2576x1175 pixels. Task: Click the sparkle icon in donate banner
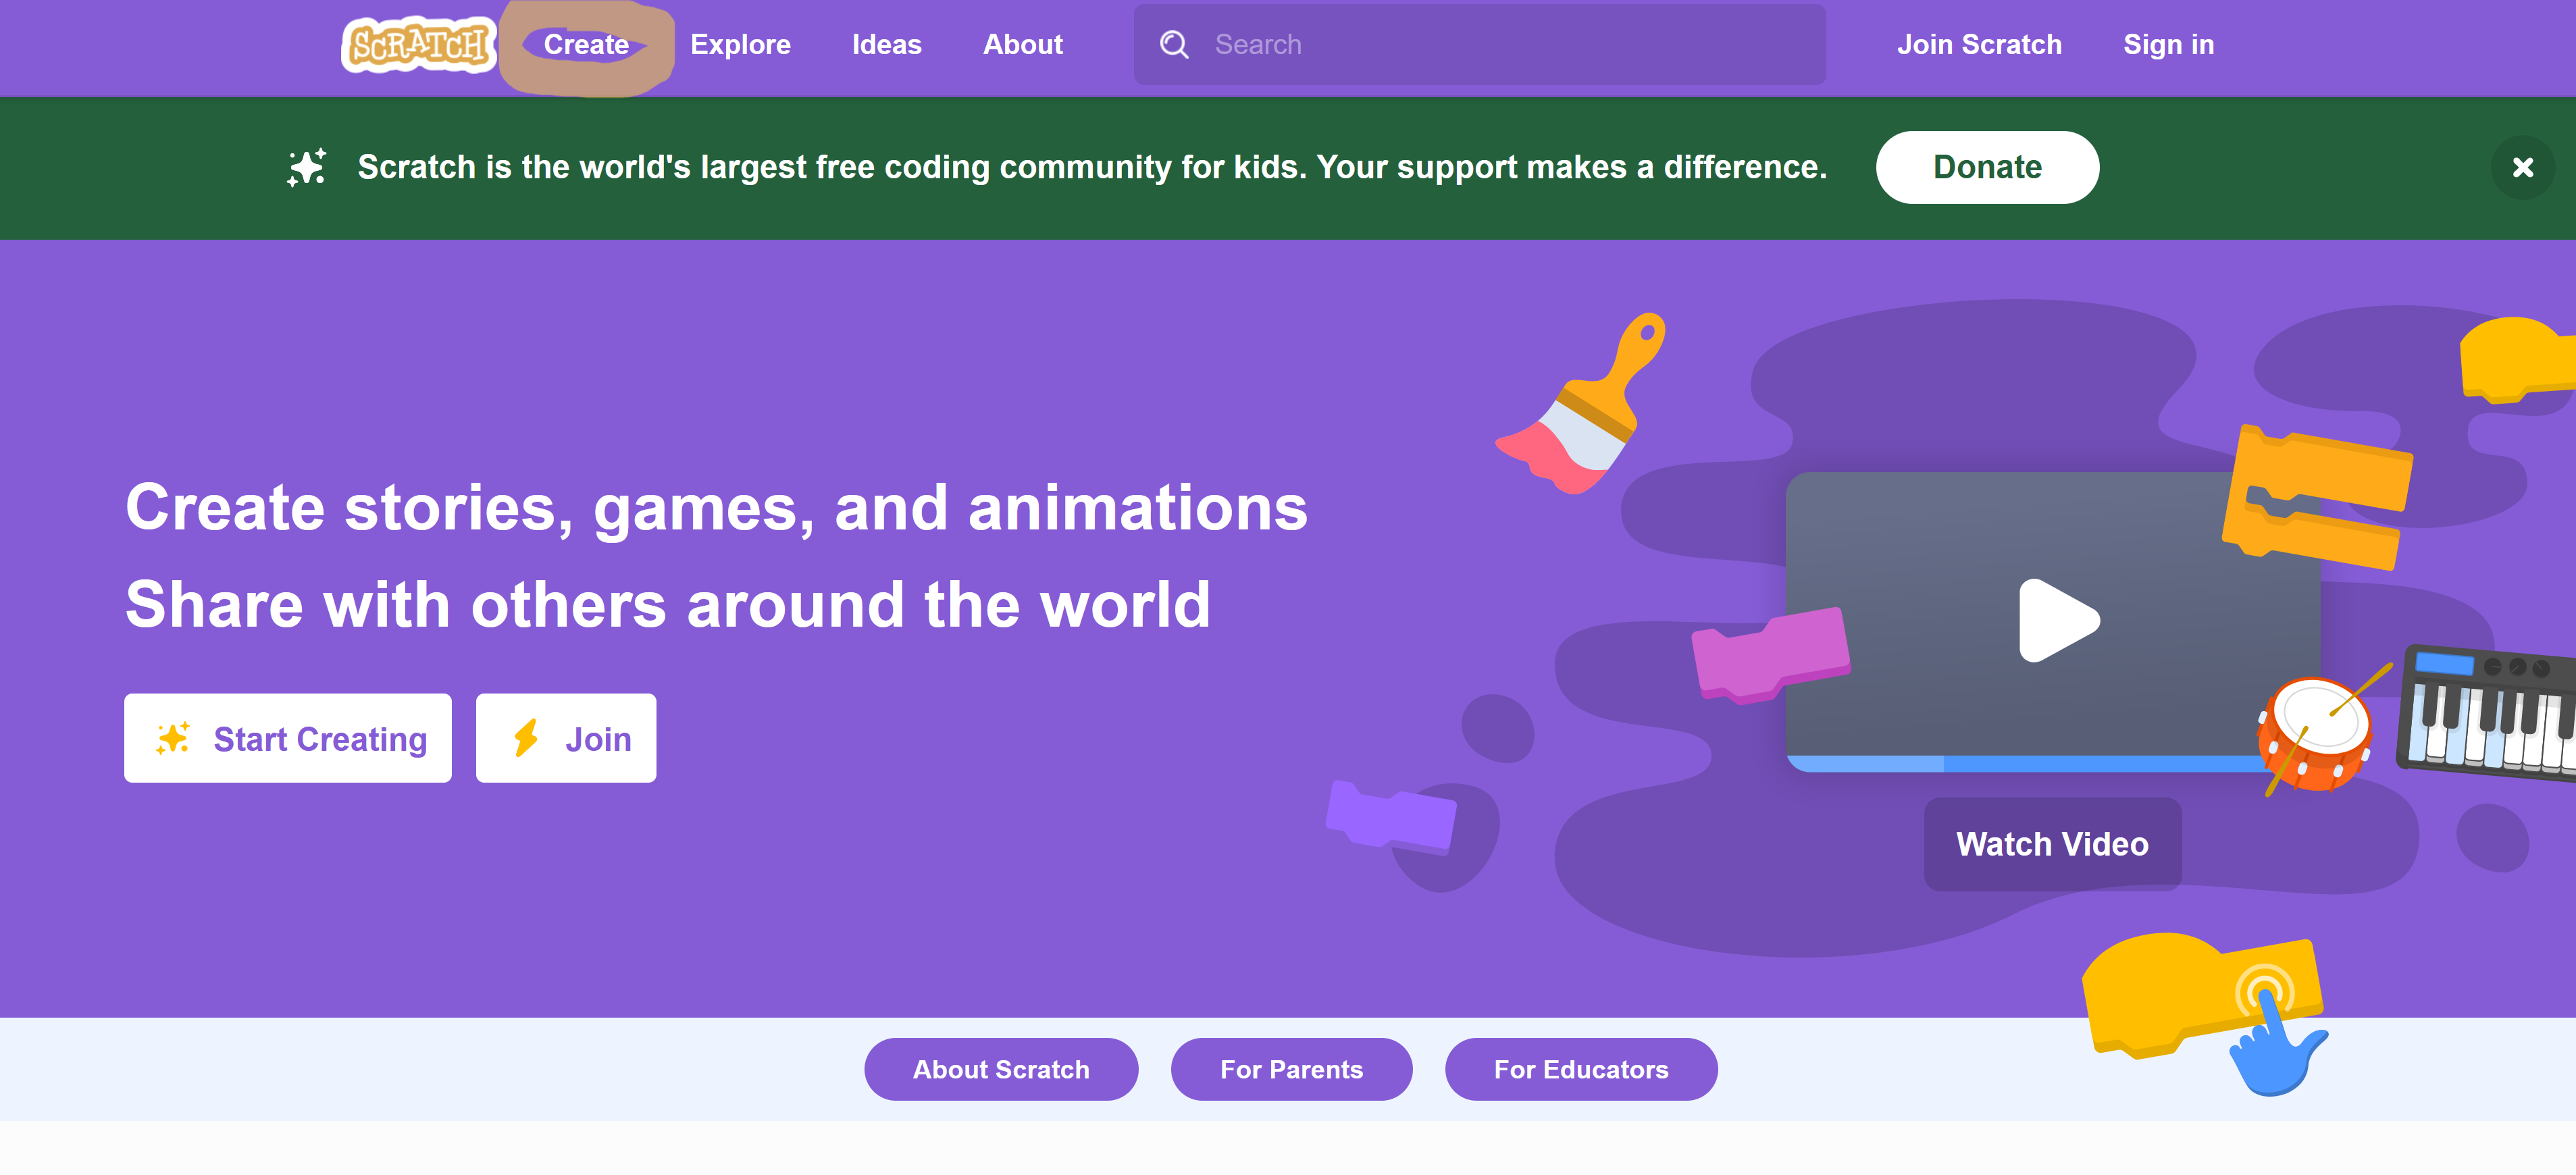point(307,167)
